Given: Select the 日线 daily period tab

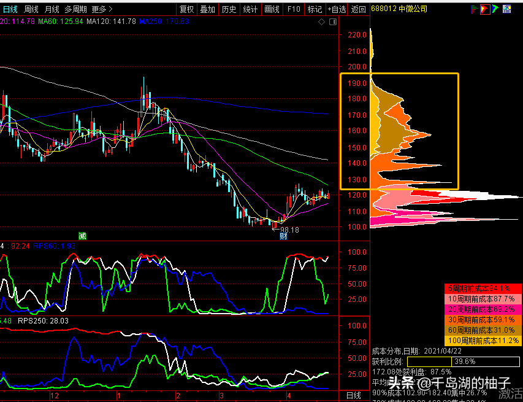Looking at the screenshot, I should coord(10,9).
